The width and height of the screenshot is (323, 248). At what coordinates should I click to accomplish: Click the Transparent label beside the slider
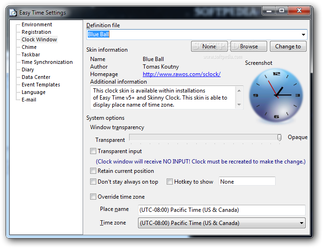(110, 140)
